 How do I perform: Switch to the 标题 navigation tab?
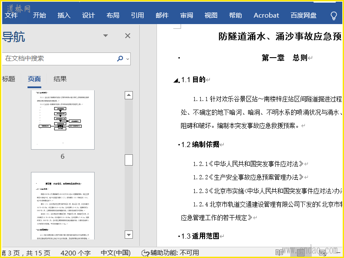coord(8,79)
